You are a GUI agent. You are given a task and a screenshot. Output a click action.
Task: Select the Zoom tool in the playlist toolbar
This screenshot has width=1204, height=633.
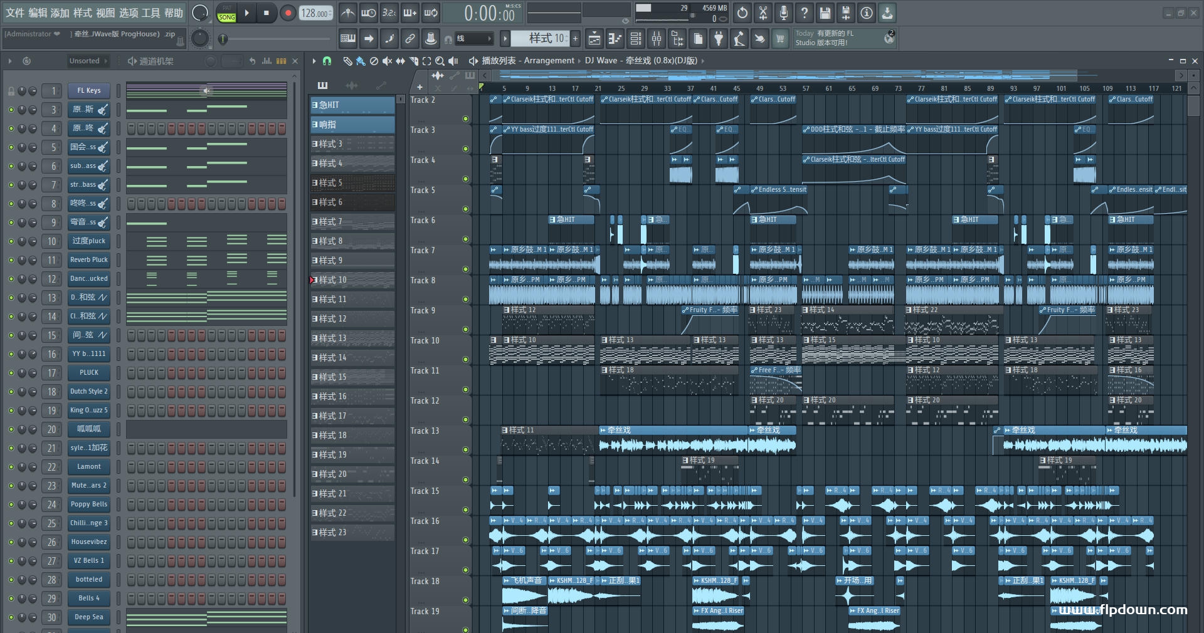[440, 61]
